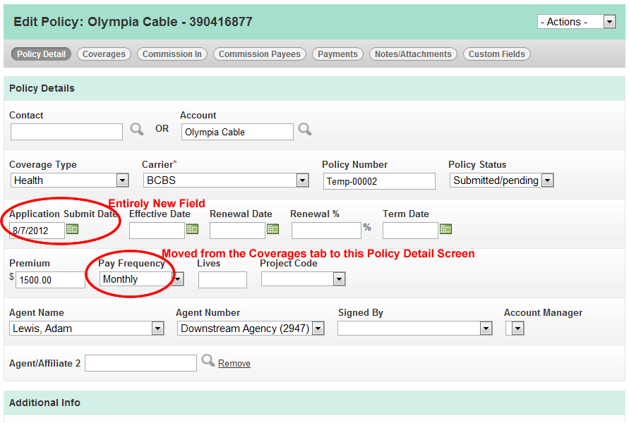Expand the Agent Number dropdown
629x423 pixels.
251,329
